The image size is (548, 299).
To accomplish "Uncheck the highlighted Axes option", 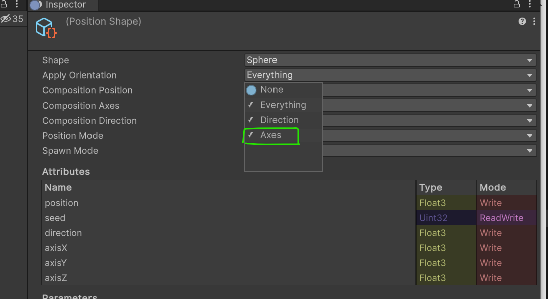I will pyautogui.click(x=271, y=135).
